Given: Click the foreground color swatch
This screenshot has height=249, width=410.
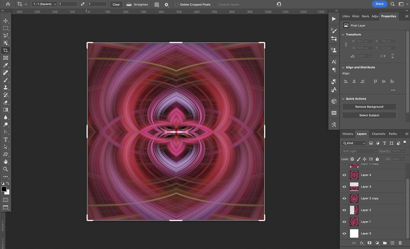Looking at the screenshot, I should coord(4,189).
